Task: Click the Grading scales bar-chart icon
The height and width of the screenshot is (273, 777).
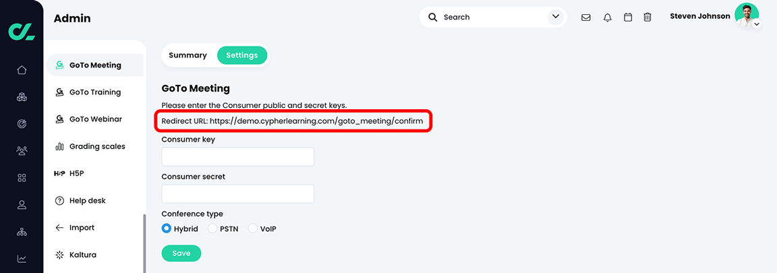Action: 59,147
